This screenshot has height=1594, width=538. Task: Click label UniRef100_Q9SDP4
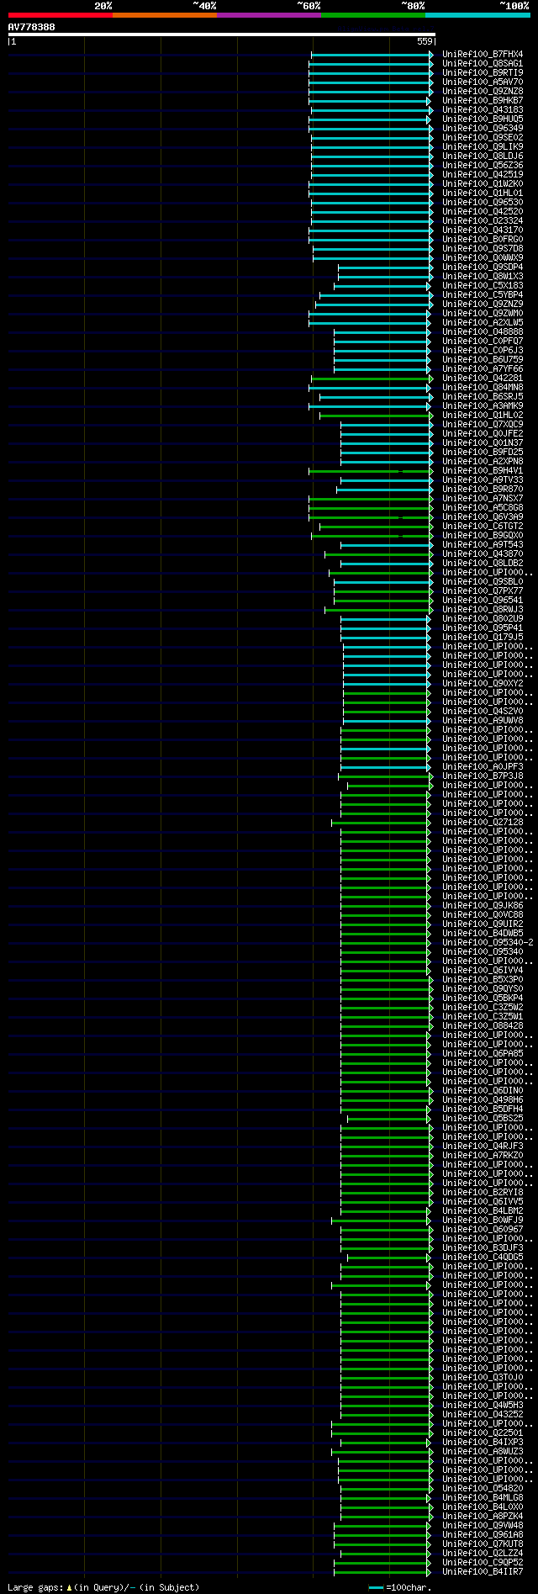coord(483,267)
